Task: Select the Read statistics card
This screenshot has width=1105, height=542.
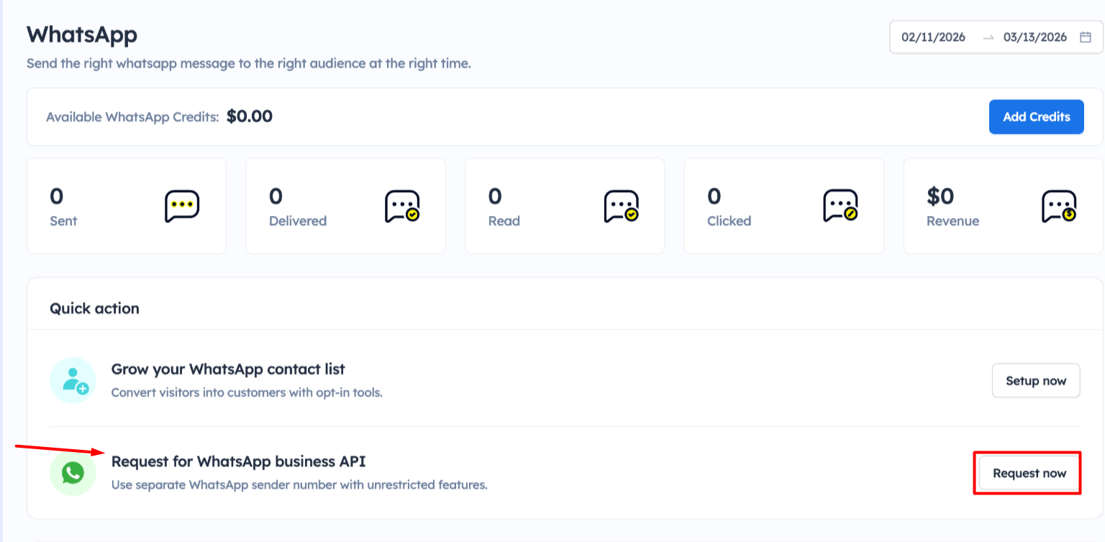Action: click(565, 206)
